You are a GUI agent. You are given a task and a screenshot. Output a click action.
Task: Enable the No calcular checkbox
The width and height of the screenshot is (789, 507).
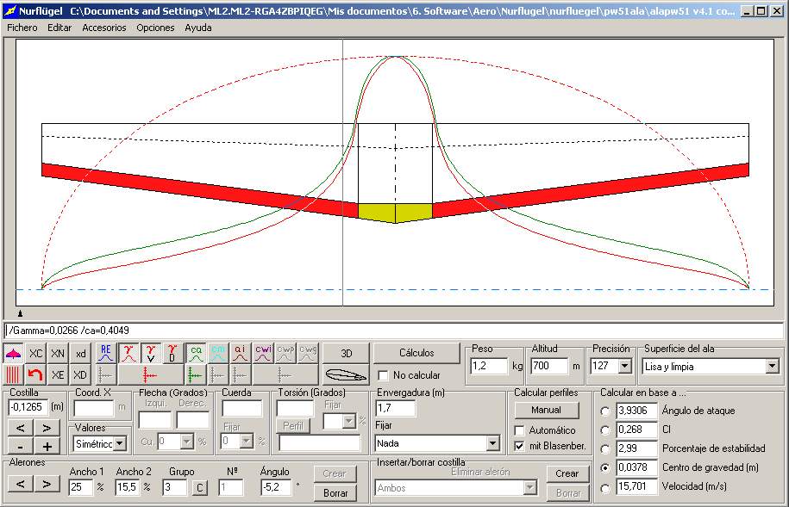(384, 375)
